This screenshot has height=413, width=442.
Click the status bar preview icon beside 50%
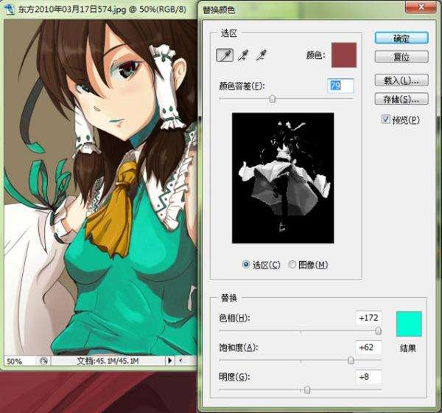click(x=43, y=361)
